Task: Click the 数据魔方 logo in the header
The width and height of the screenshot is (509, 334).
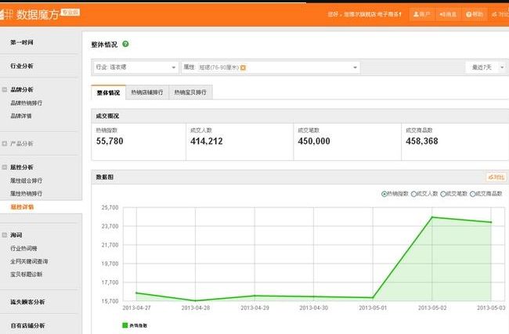Action: pyautogui.click(x=29, y=14)
